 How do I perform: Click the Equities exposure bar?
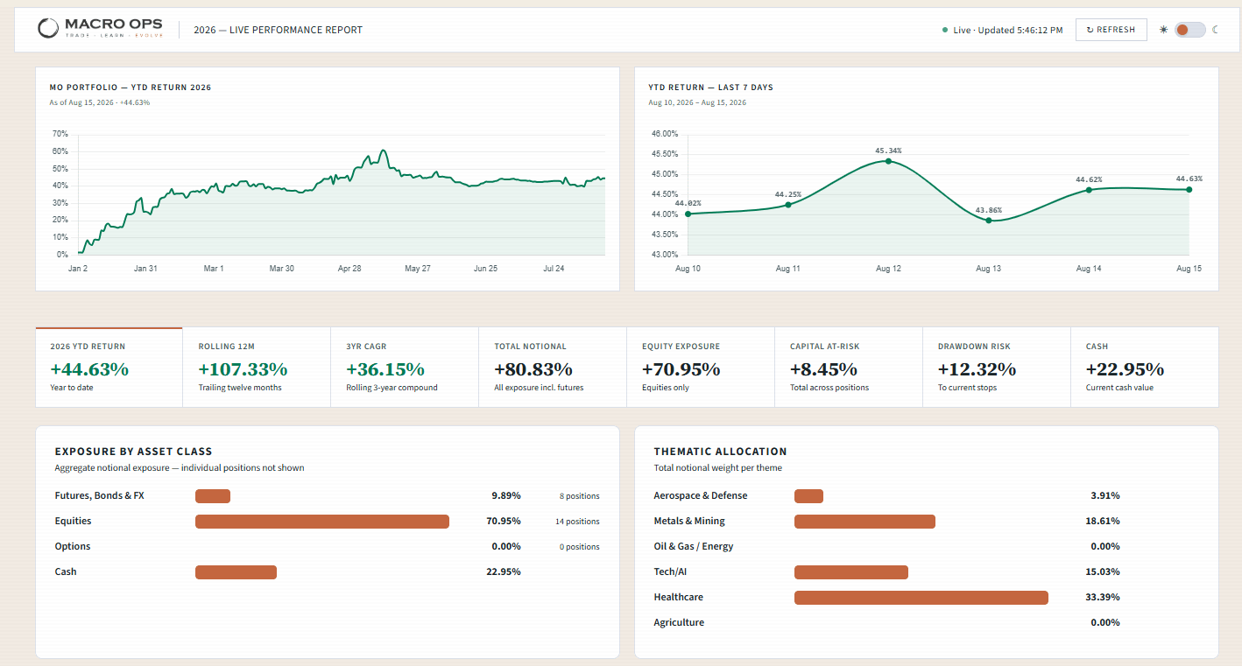point(322,522)
